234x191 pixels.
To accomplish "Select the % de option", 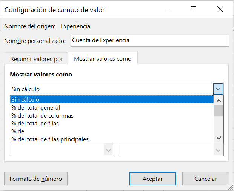I will coord(112,131).
